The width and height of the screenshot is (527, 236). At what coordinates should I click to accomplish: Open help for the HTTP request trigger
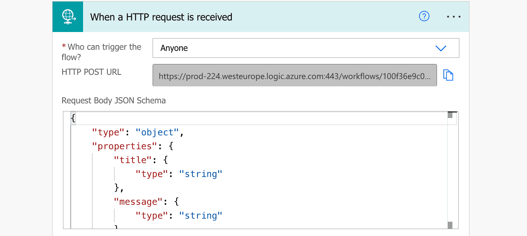click(424, 17)
